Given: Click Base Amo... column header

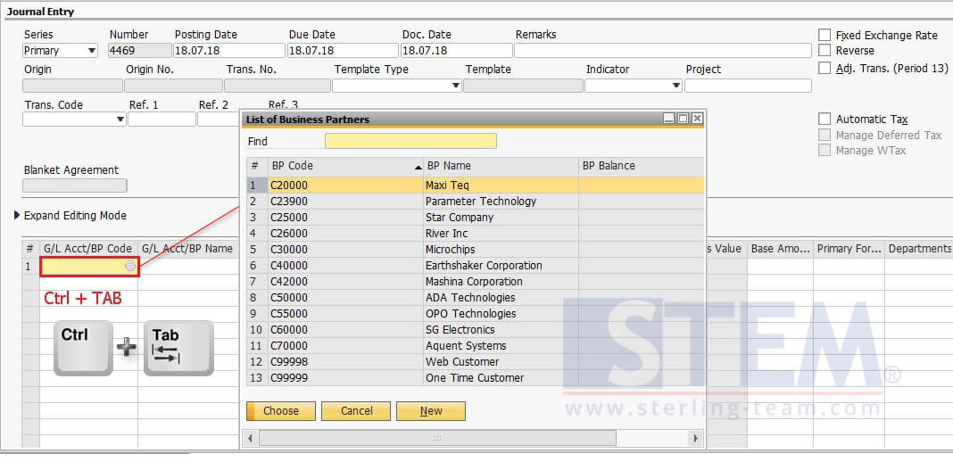Looking at the screenshot, I should (781, 249).
